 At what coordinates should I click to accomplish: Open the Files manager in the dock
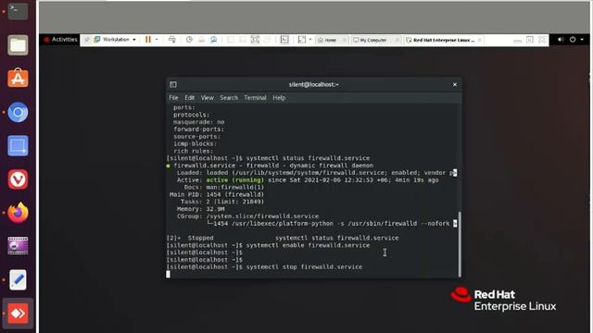tap(18, 45)
